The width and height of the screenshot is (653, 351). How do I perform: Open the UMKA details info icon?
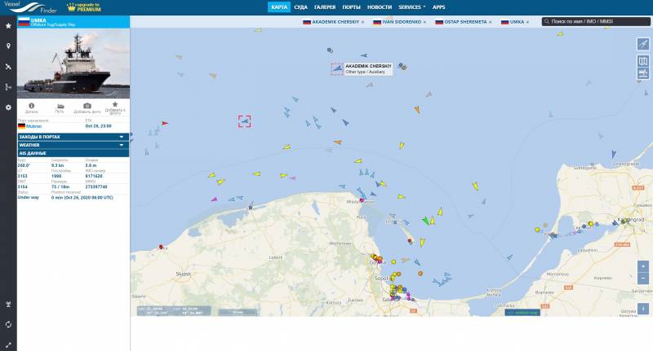tap(31, 106)
